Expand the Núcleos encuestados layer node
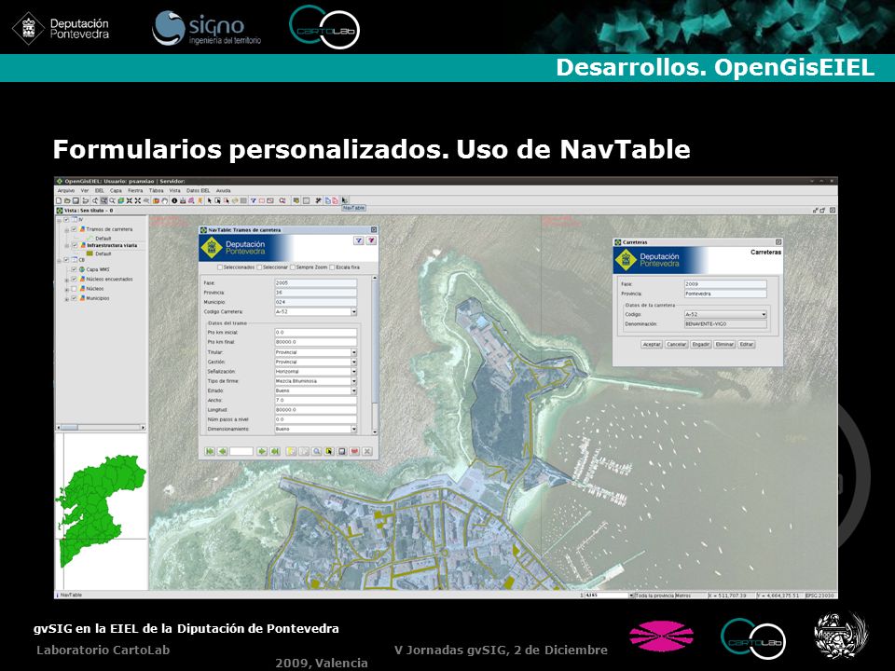Screen dimensions: 895x671 67,280
